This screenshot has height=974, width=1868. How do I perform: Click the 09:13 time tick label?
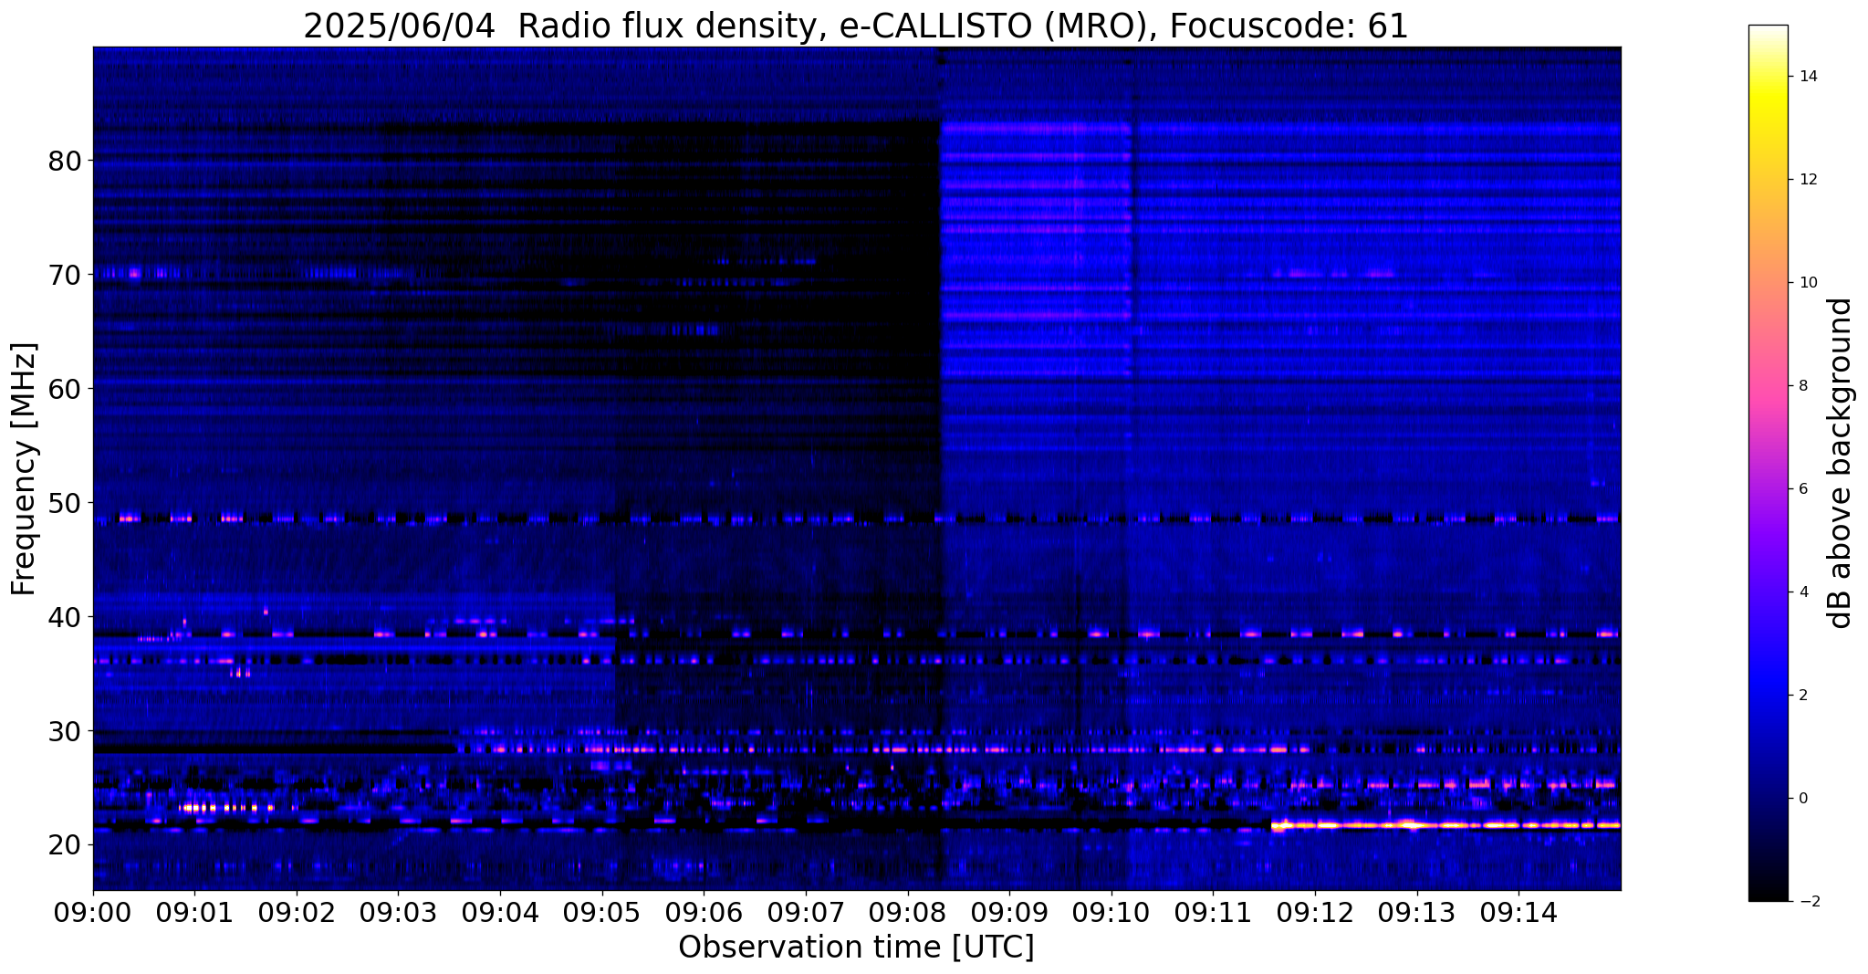[1417, 914]
